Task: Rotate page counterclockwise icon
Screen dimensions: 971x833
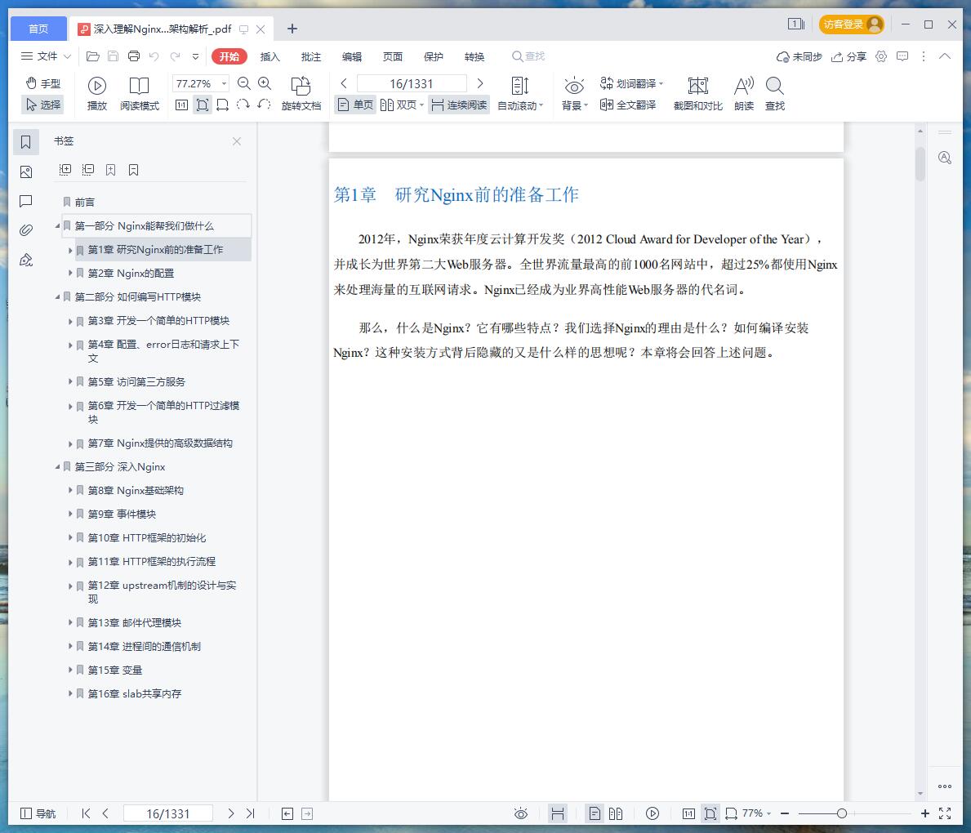Action: point(265,105)
